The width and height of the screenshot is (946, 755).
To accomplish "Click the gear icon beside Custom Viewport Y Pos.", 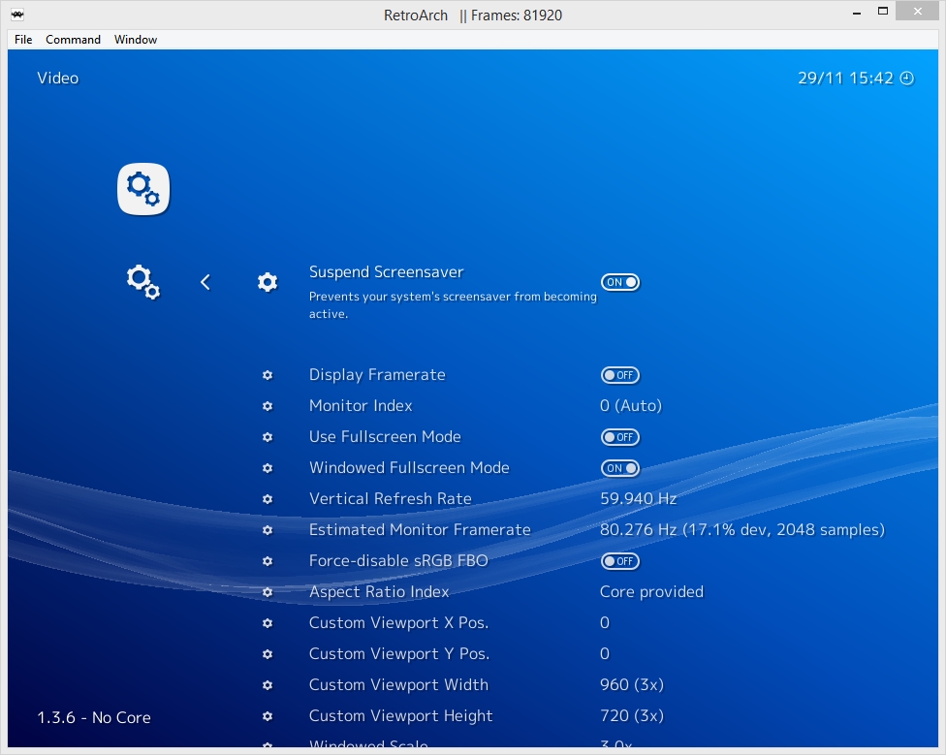I will coord(268,654).
